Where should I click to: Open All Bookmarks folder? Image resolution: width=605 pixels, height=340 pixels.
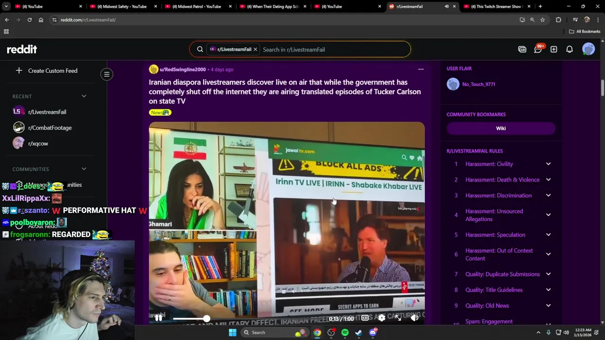[585, 32]
